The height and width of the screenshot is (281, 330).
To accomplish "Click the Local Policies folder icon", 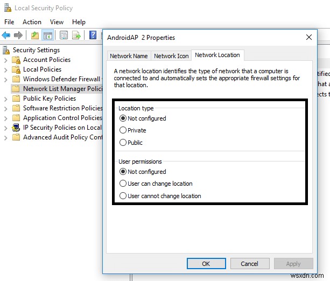I will point(16,69).
